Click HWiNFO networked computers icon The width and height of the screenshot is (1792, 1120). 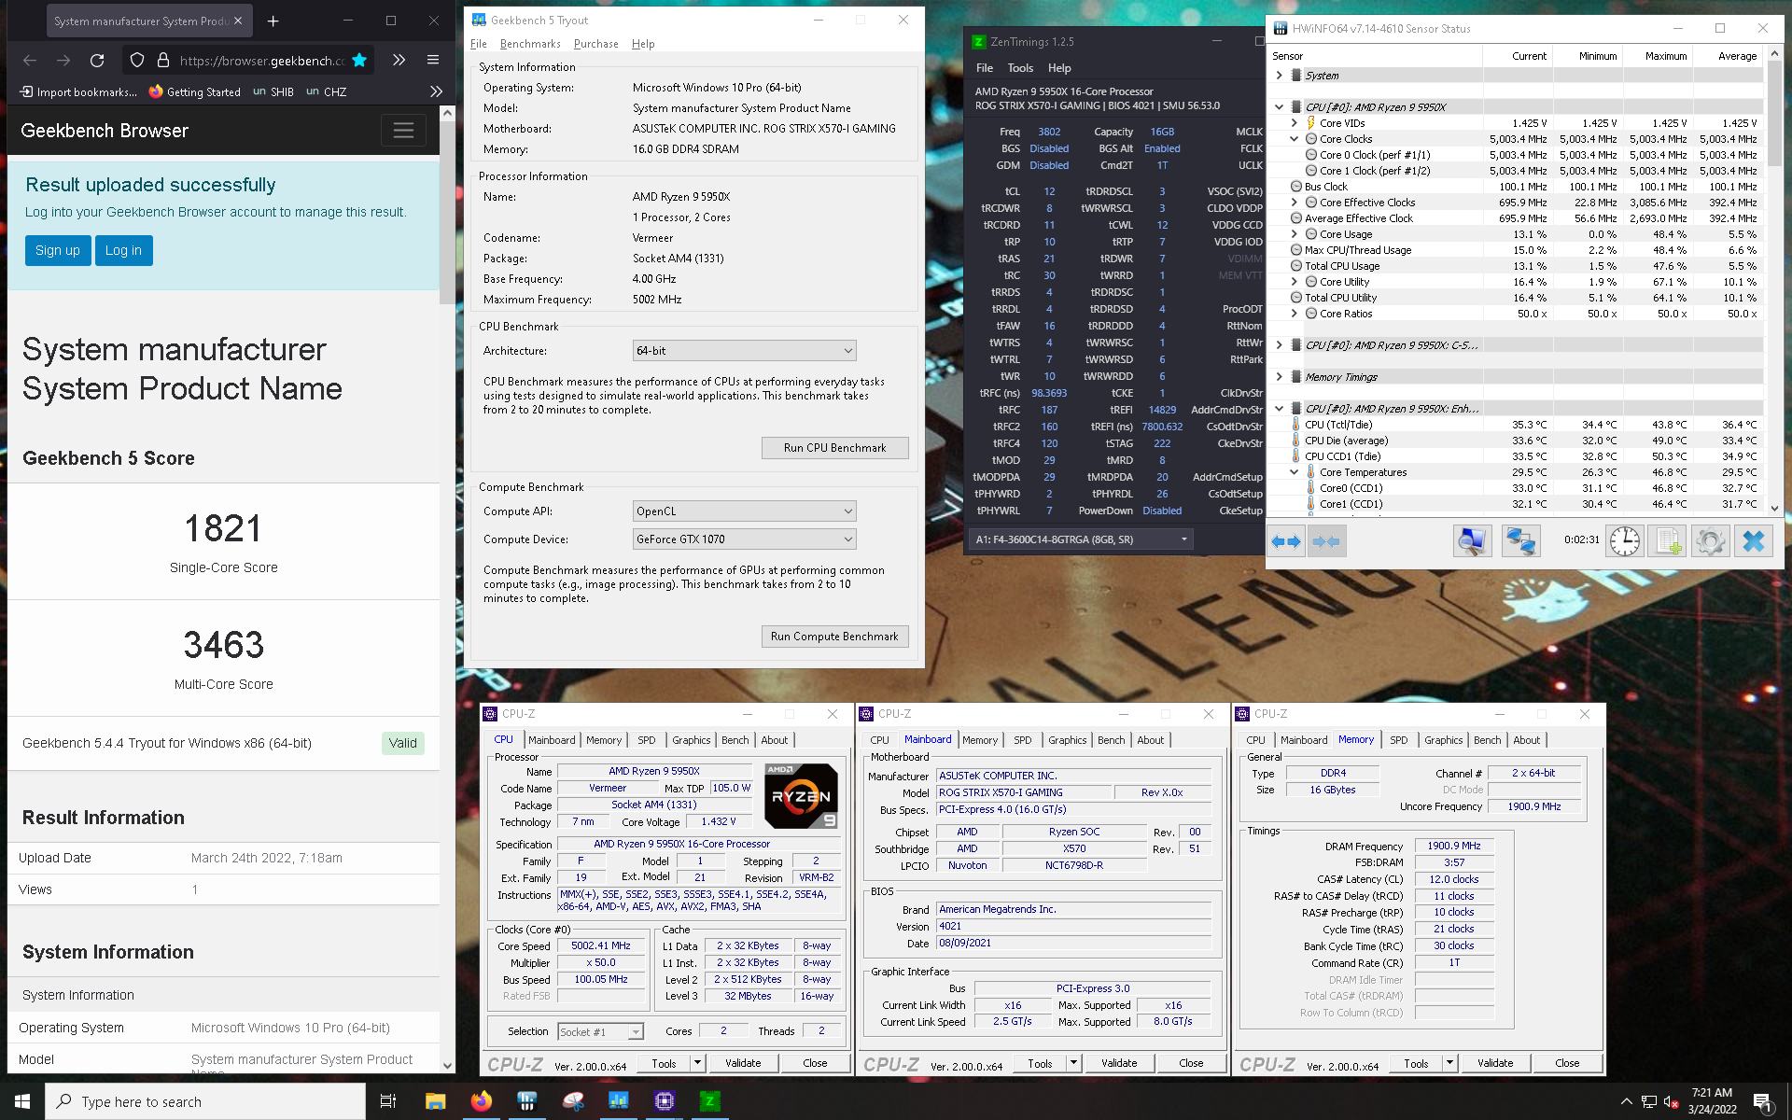tap(1520, 541)
